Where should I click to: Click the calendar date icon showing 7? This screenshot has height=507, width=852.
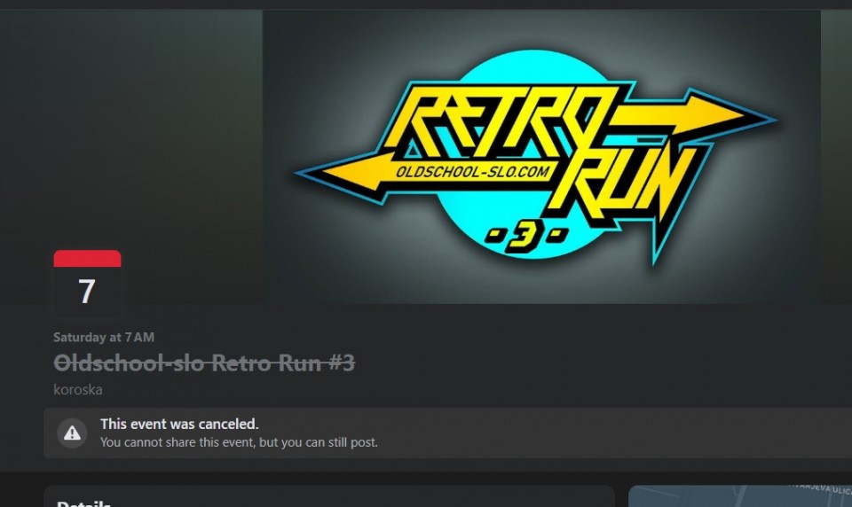point(88,284)
